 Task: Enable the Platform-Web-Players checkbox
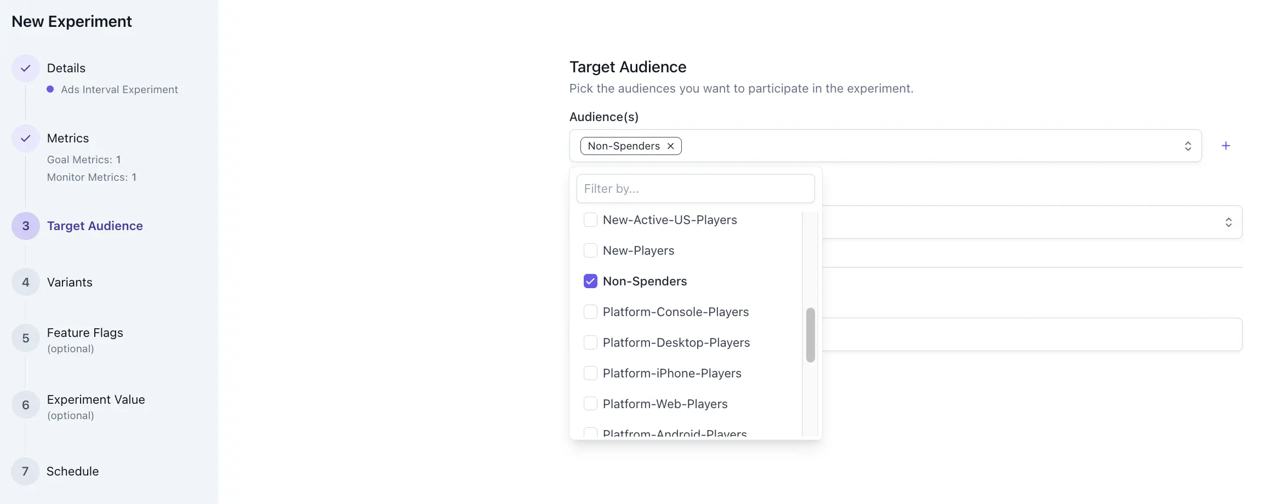point(590,404)
